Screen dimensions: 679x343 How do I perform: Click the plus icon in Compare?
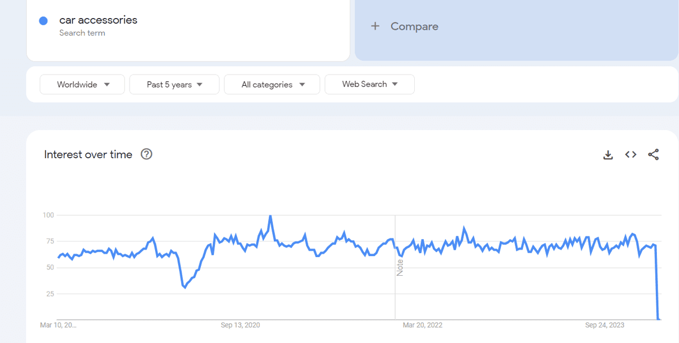(375, 26)
